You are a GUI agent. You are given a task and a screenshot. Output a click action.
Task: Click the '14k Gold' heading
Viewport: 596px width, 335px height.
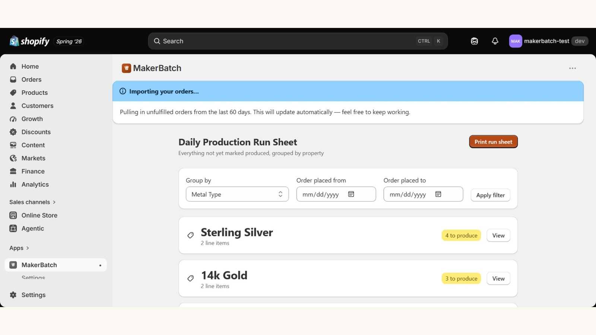[x=224, y=275]
